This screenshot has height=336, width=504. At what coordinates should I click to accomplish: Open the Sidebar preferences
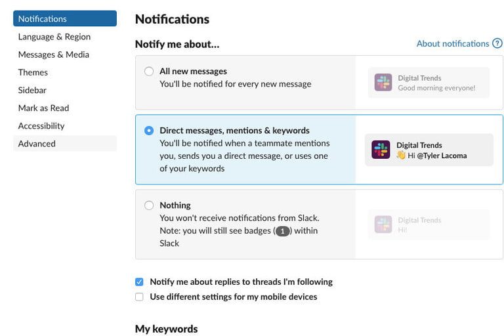click(32, 90)
